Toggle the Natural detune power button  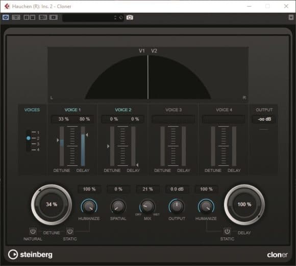tap(33, 231)
